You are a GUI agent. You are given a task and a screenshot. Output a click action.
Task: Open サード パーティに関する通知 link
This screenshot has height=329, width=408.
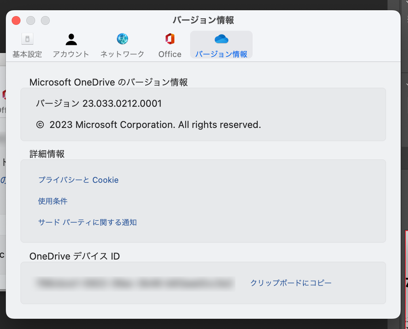[x=87, y=222]
